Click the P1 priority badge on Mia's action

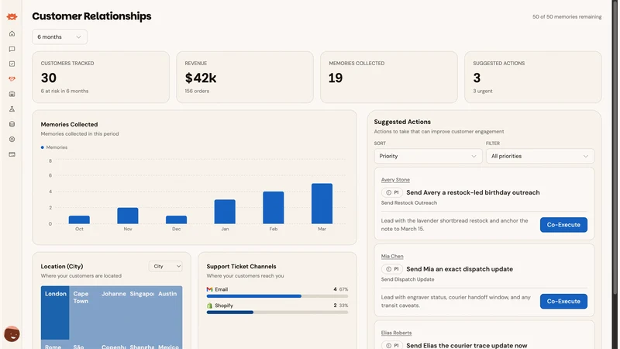[392, 269]
